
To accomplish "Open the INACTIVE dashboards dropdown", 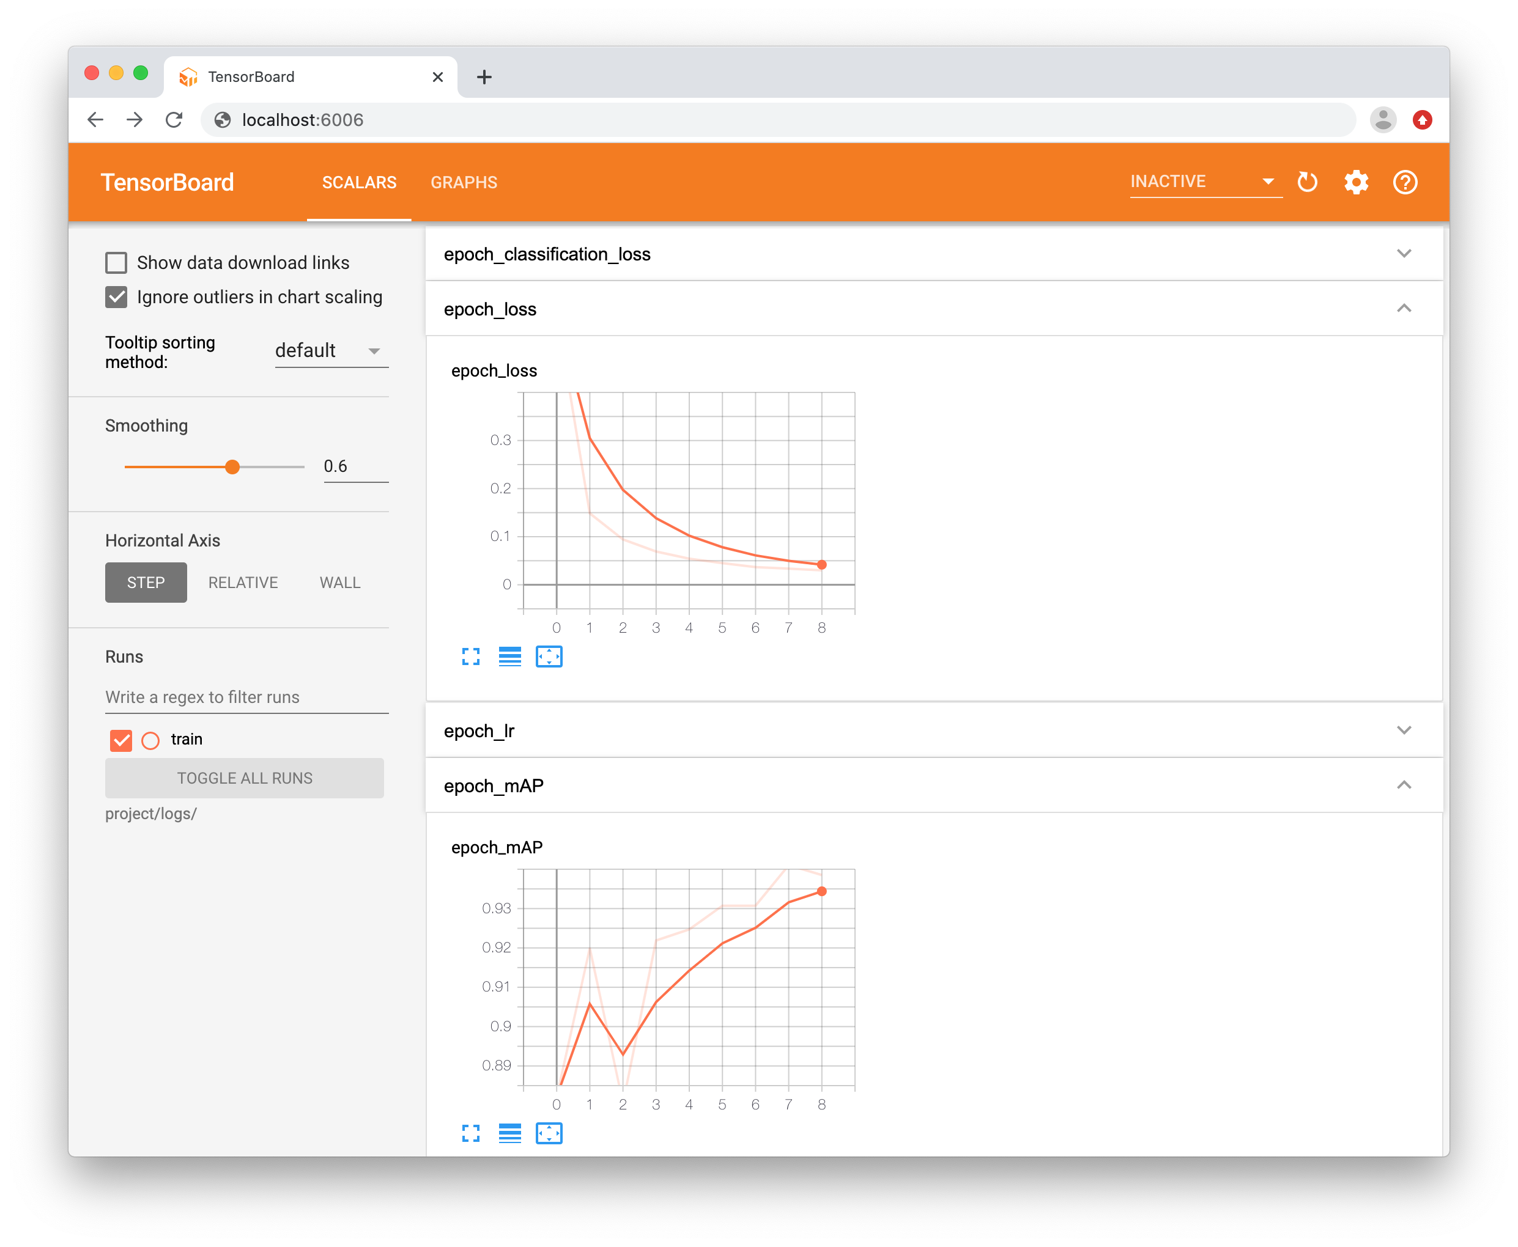I will [1205, 182].
